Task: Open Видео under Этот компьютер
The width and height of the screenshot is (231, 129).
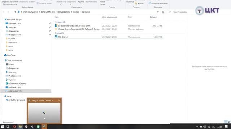Action: 11,64
